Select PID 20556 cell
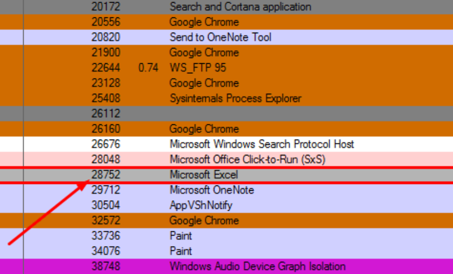The height and width of the screenshot is (274, 453). coord(106,22)
